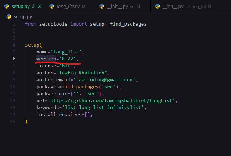Screen dimensions: 231x156
Task: Click line number 6 in the gutter
Action: [14, 59]
